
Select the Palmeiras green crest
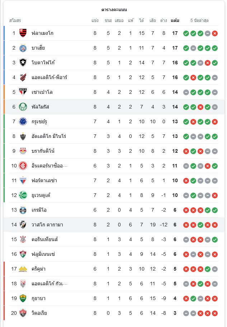click(23, 107)
